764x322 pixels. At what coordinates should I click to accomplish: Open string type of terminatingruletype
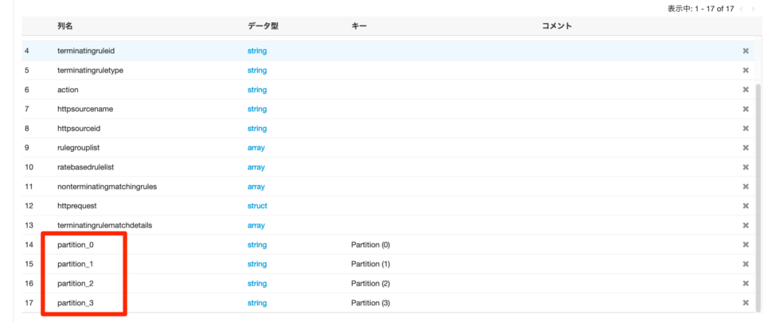257,70
